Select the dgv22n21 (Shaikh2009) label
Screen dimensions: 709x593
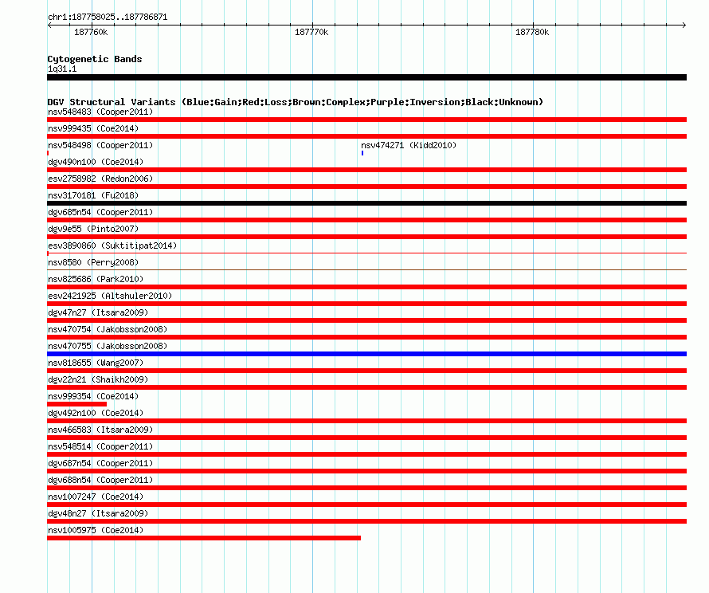[98, 379]
